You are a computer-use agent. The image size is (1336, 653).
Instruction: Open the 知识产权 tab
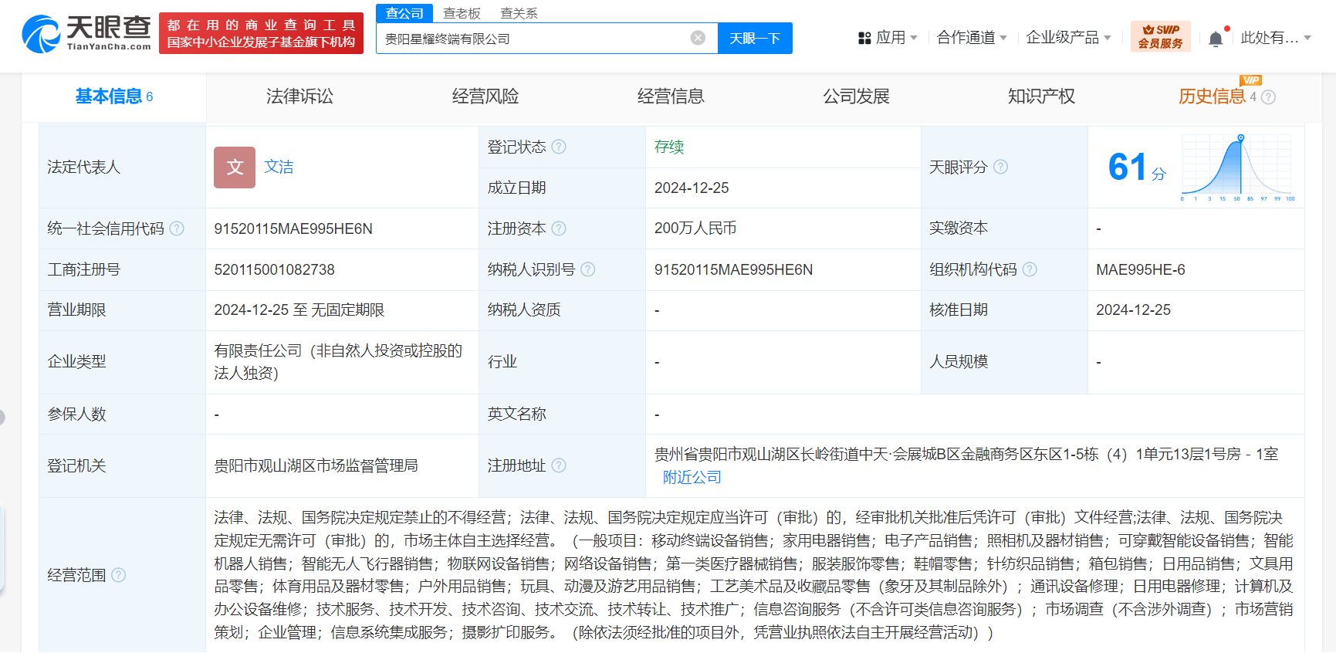(1040, 96)
